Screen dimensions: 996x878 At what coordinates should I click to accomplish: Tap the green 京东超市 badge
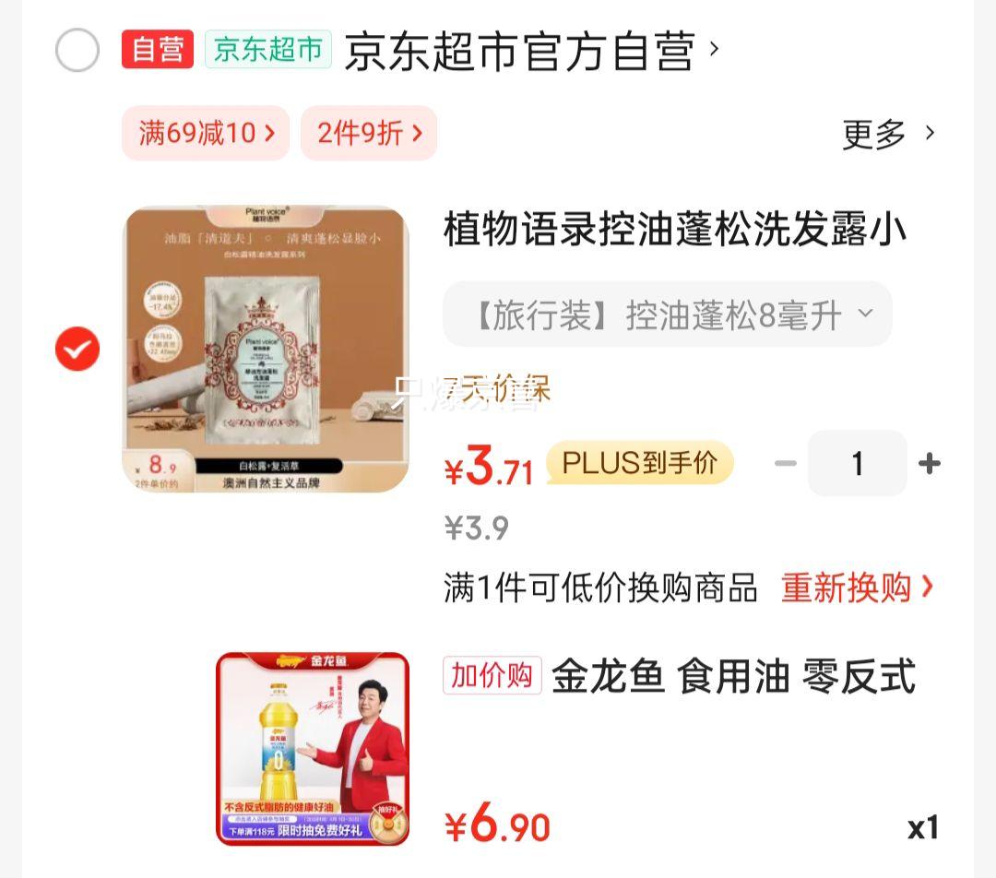[268, 49]
